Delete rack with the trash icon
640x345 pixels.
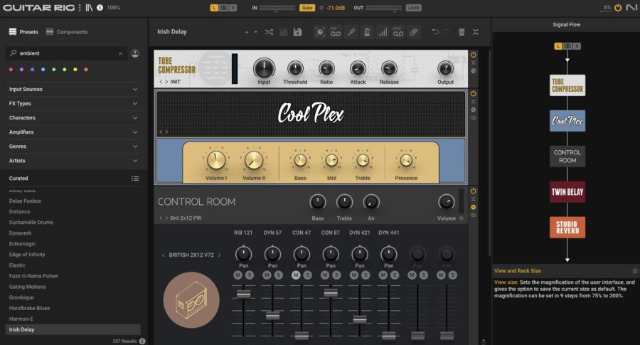(x=462, y=32)
